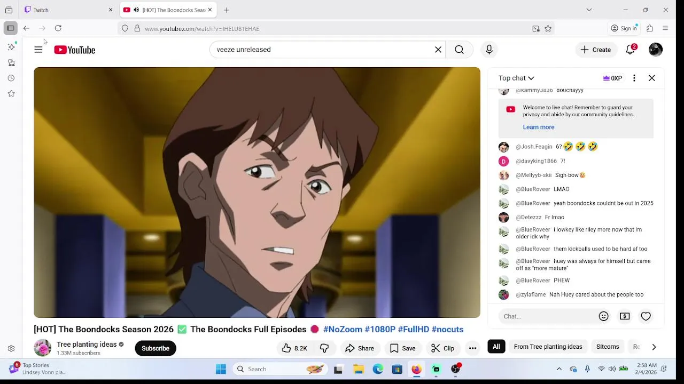
Task: Click the #1080P hashtag
Action: coord(380,329)
